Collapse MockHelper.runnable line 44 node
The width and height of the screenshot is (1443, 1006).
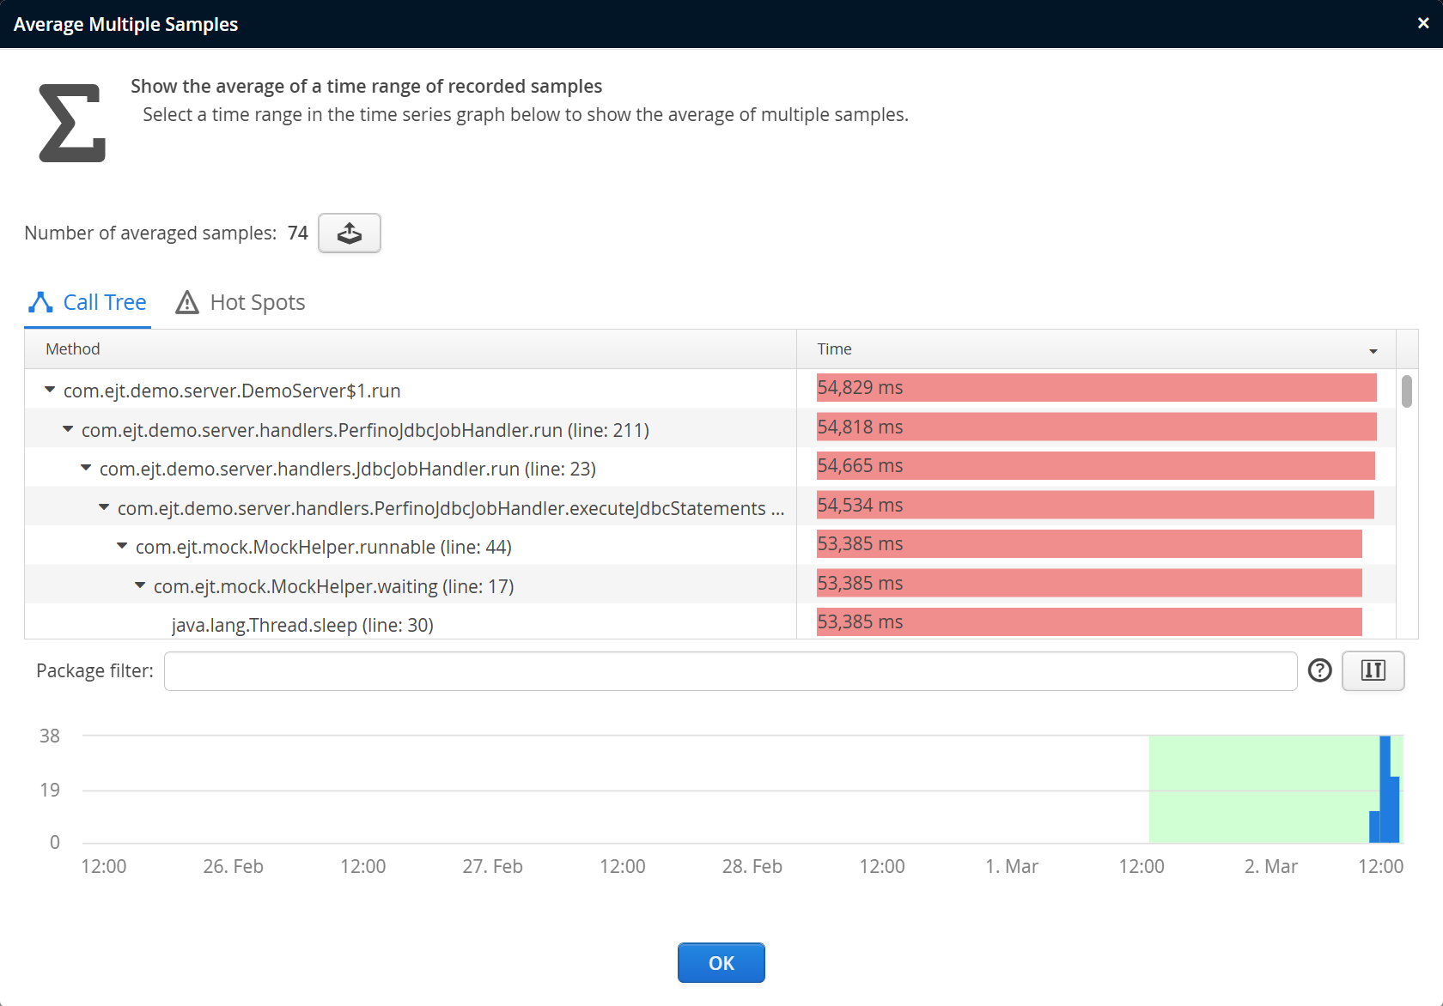[122, 547]
